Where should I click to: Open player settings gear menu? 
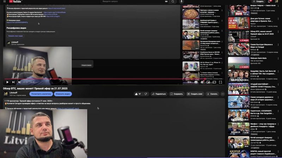pyautogui.click(x=202, y=82)
